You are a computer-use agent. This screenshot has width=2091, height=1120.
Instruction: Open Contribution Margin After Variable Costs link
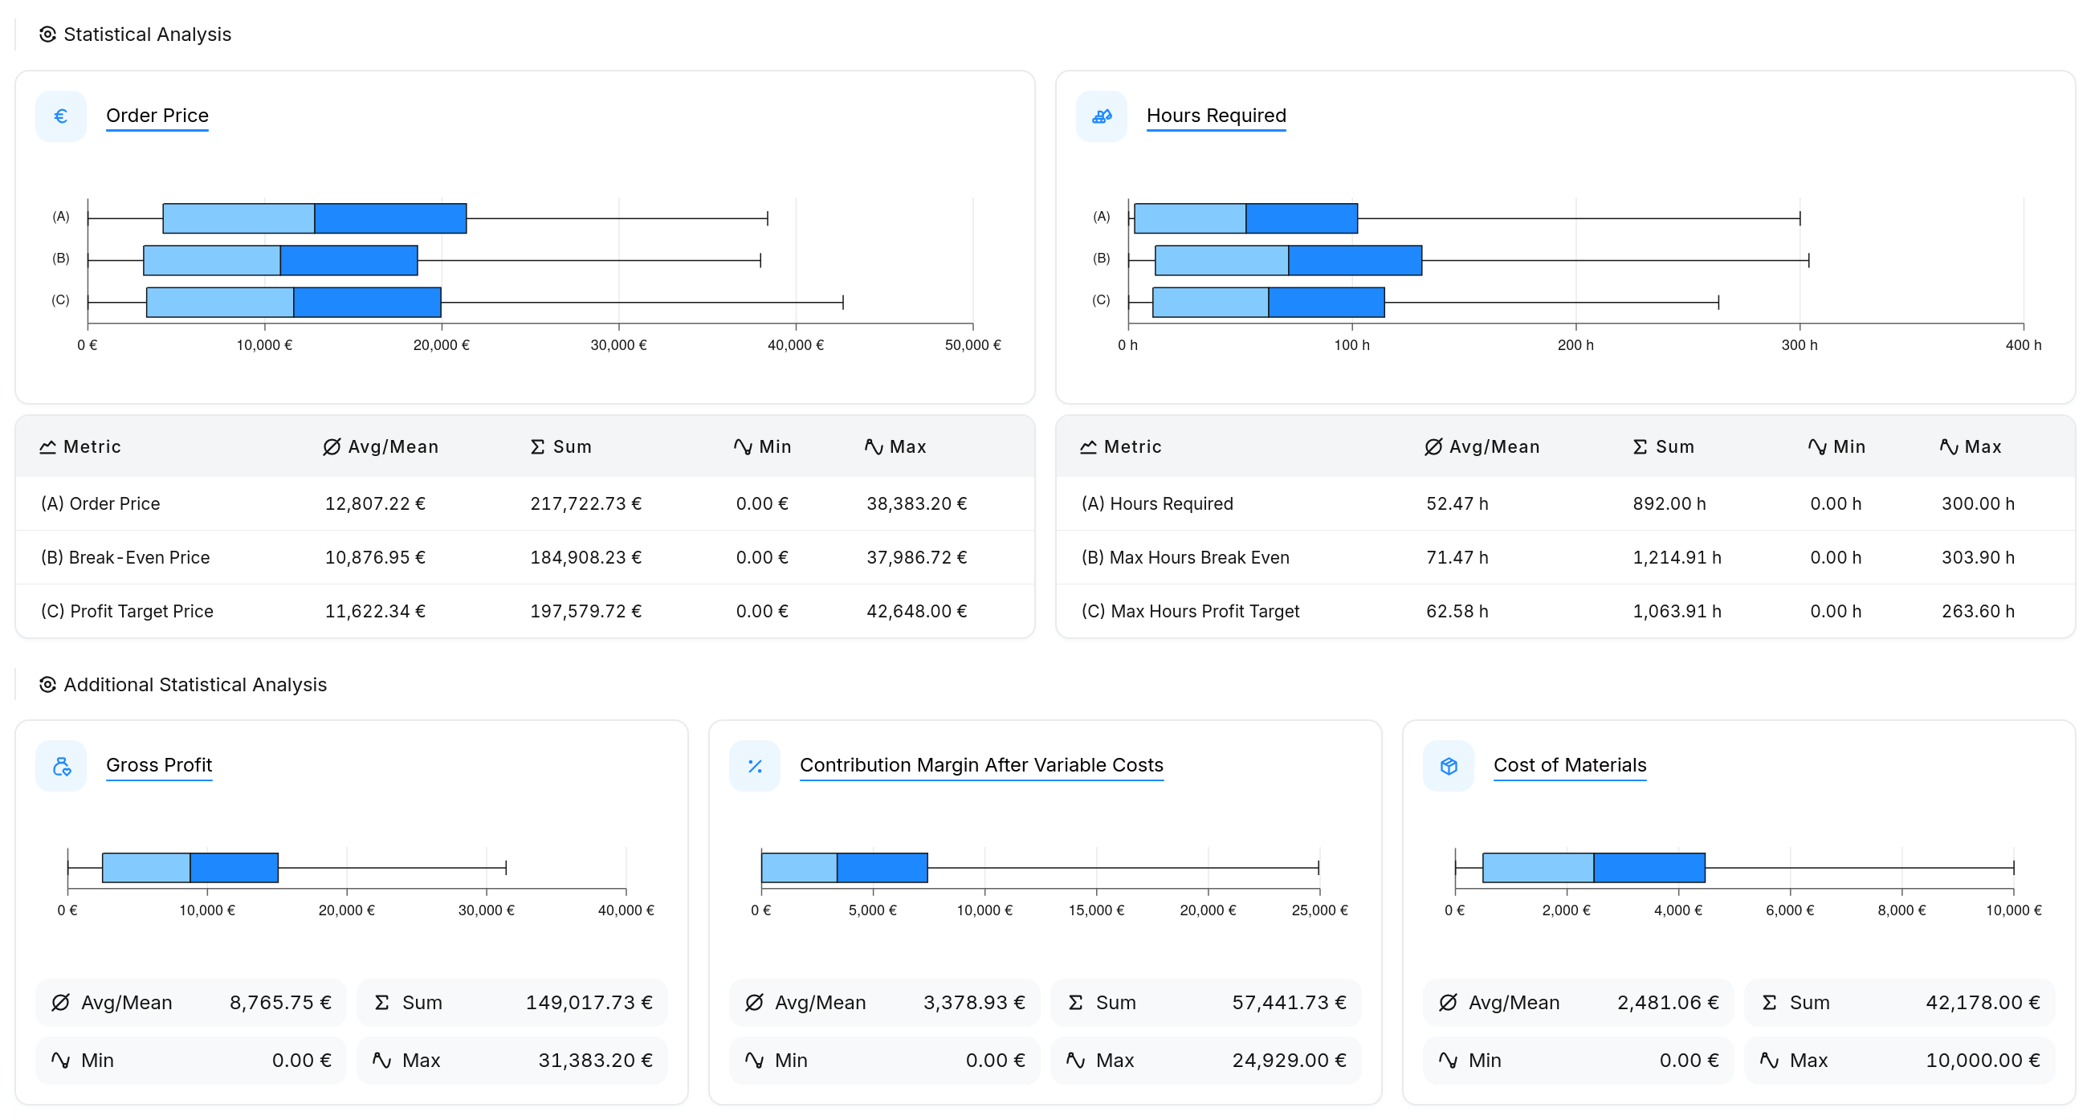click(981, 764)
